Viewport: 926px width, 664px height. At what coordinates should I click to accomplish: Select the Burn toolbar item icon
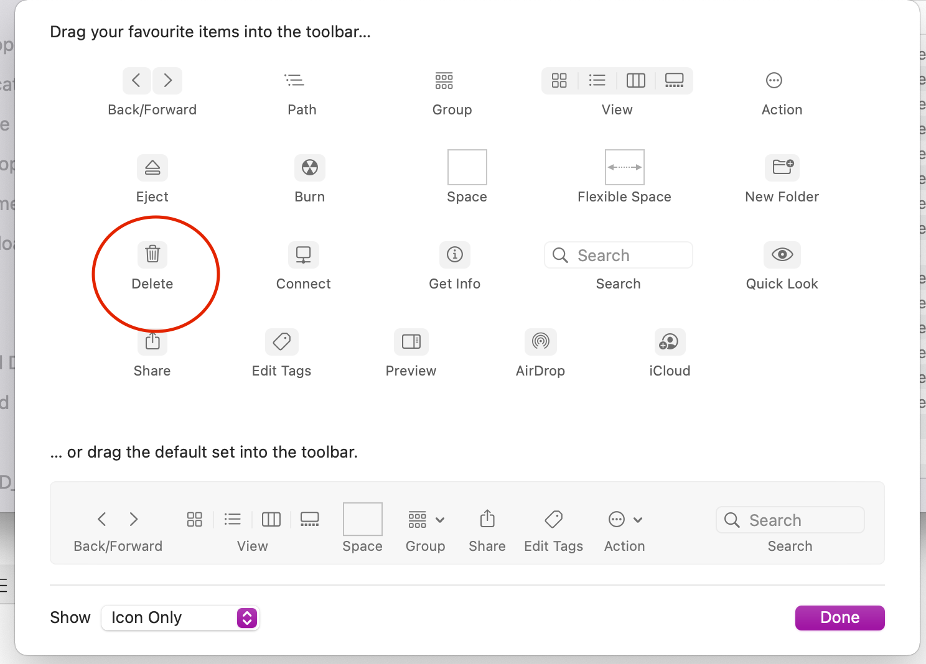click(310, 167)
